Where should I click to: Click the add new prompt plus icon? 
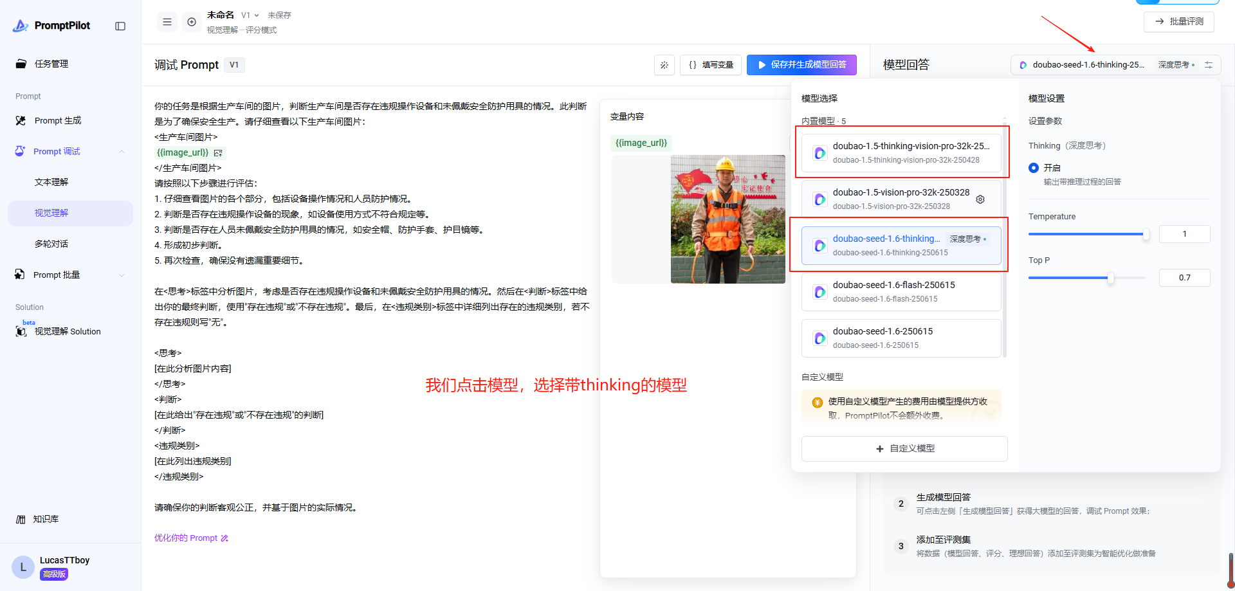coord(192,22)
